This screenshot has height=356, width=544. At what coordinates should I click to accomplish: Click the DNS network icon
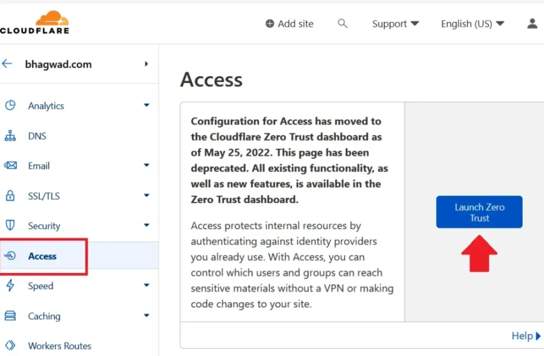point(10,136)
